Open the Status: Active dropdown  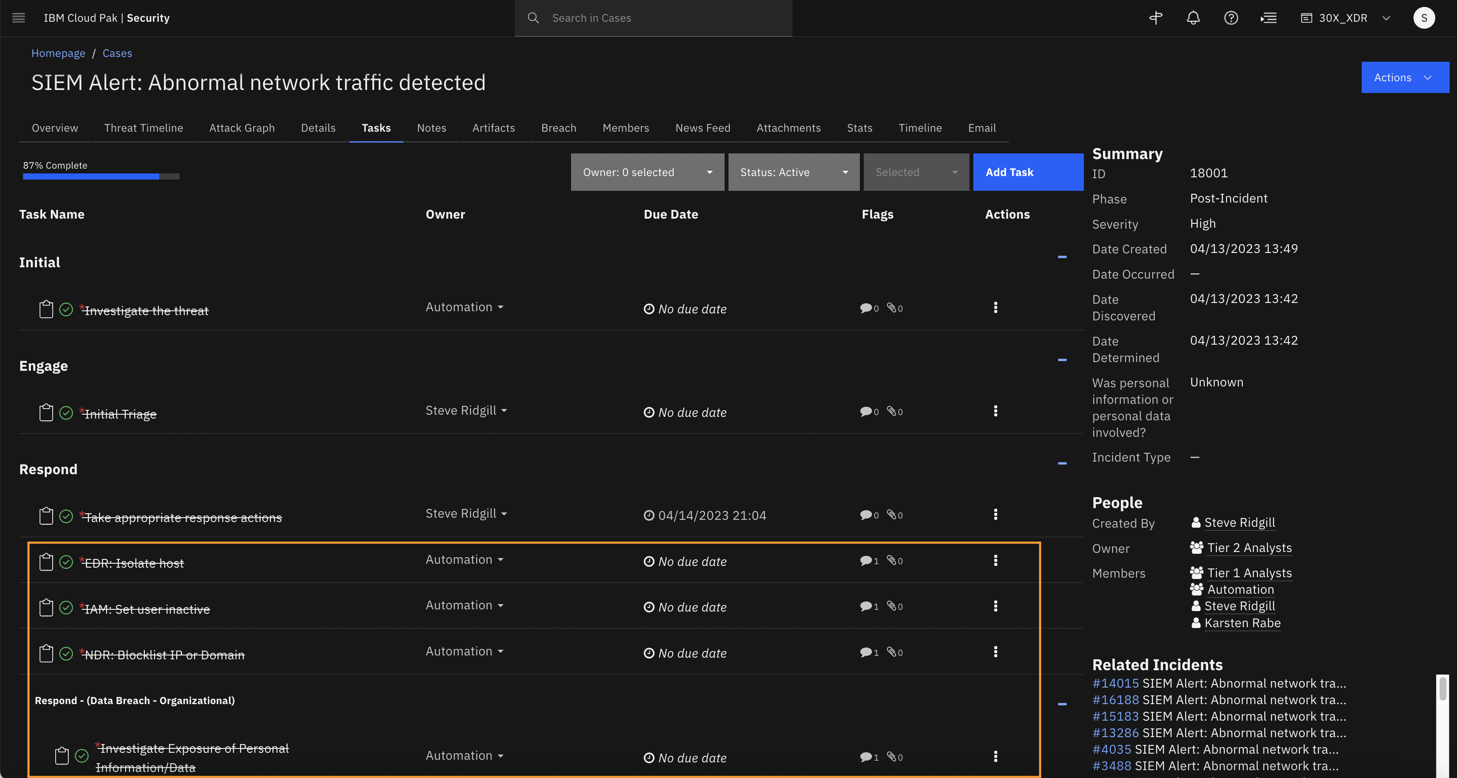pos(794,172)
